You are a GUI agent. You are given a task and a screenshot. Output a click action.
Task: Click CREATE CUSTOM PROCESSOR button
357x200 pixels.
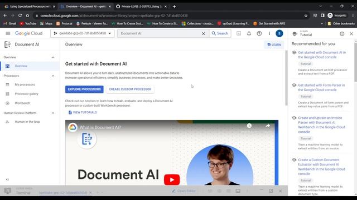point(130,89)
